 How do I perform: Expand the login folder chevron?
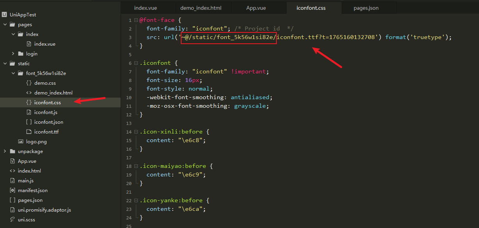[x=13, y=53]
